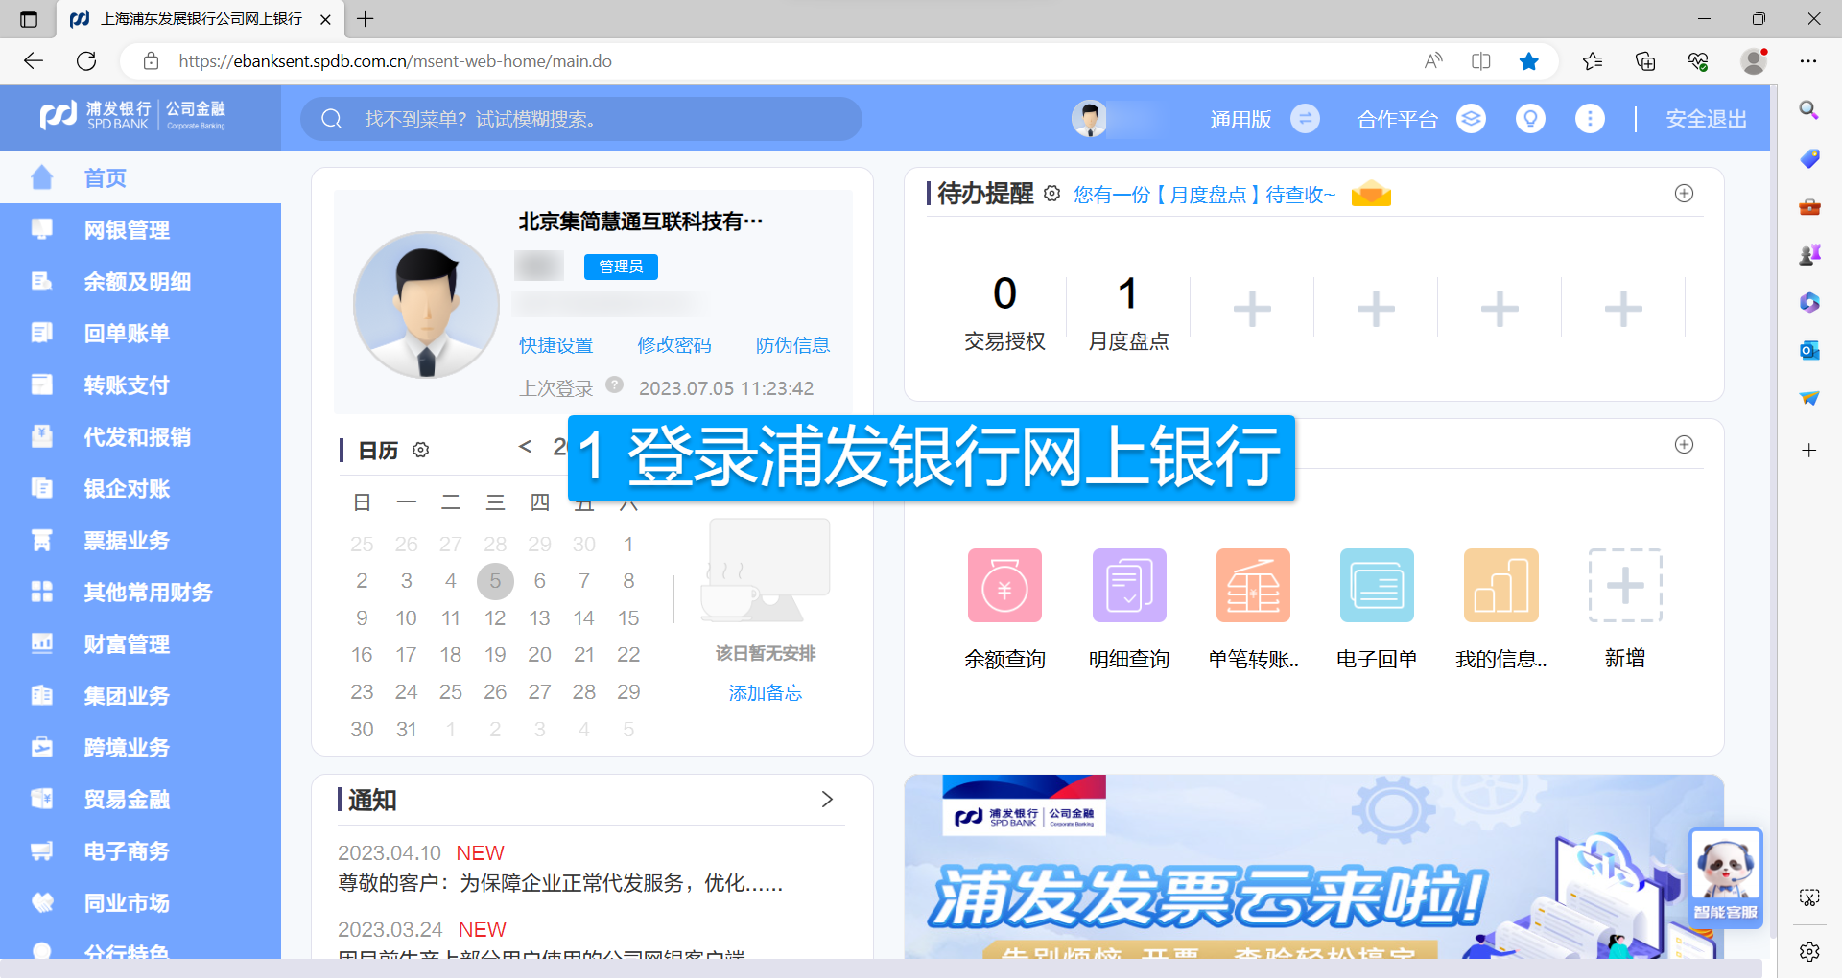
Task: Add the last empty 待办 slot plus
Action: pyautogui.click(x=1623, y=309)
